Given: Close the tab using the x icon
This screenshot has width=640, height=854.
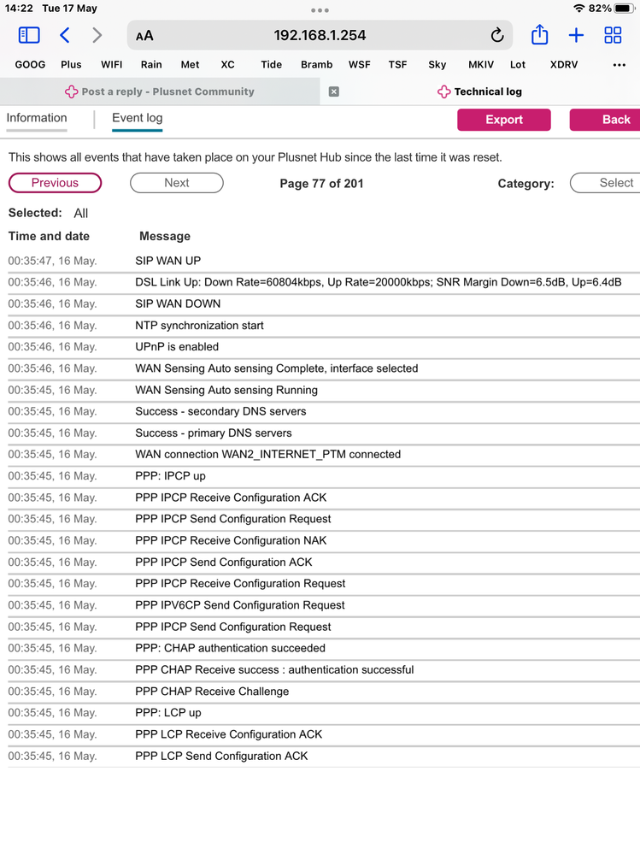Looking at the screenshot, I should pos(334,91).
